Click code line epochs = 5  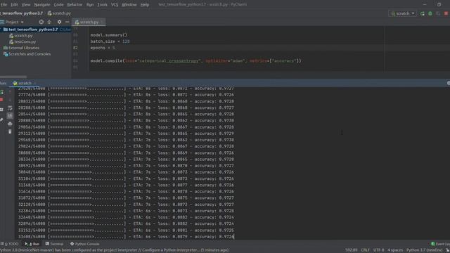click(x=103, y=48)
